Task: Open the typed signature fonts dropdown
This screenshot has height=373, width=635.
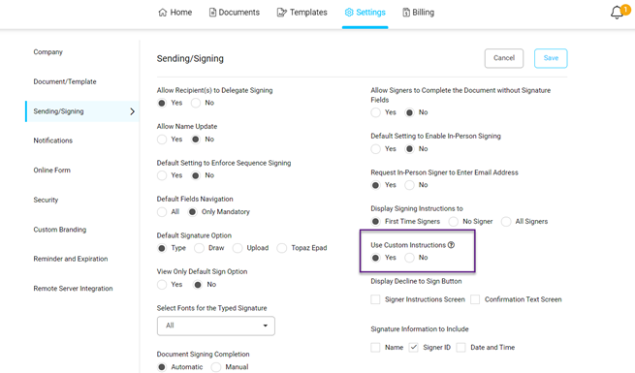Action: (x=216, y=326)
